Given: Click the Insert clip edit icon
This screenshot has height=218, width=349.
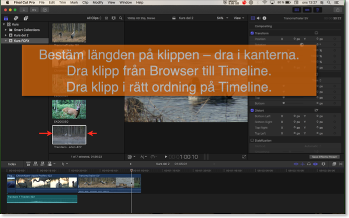Looking at the screenshot, I should [x=35, y=164].
